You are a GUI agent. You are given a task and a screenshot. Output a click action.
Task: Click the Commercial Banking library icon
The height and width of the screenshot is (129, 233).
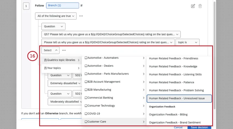tap(86, 98)
